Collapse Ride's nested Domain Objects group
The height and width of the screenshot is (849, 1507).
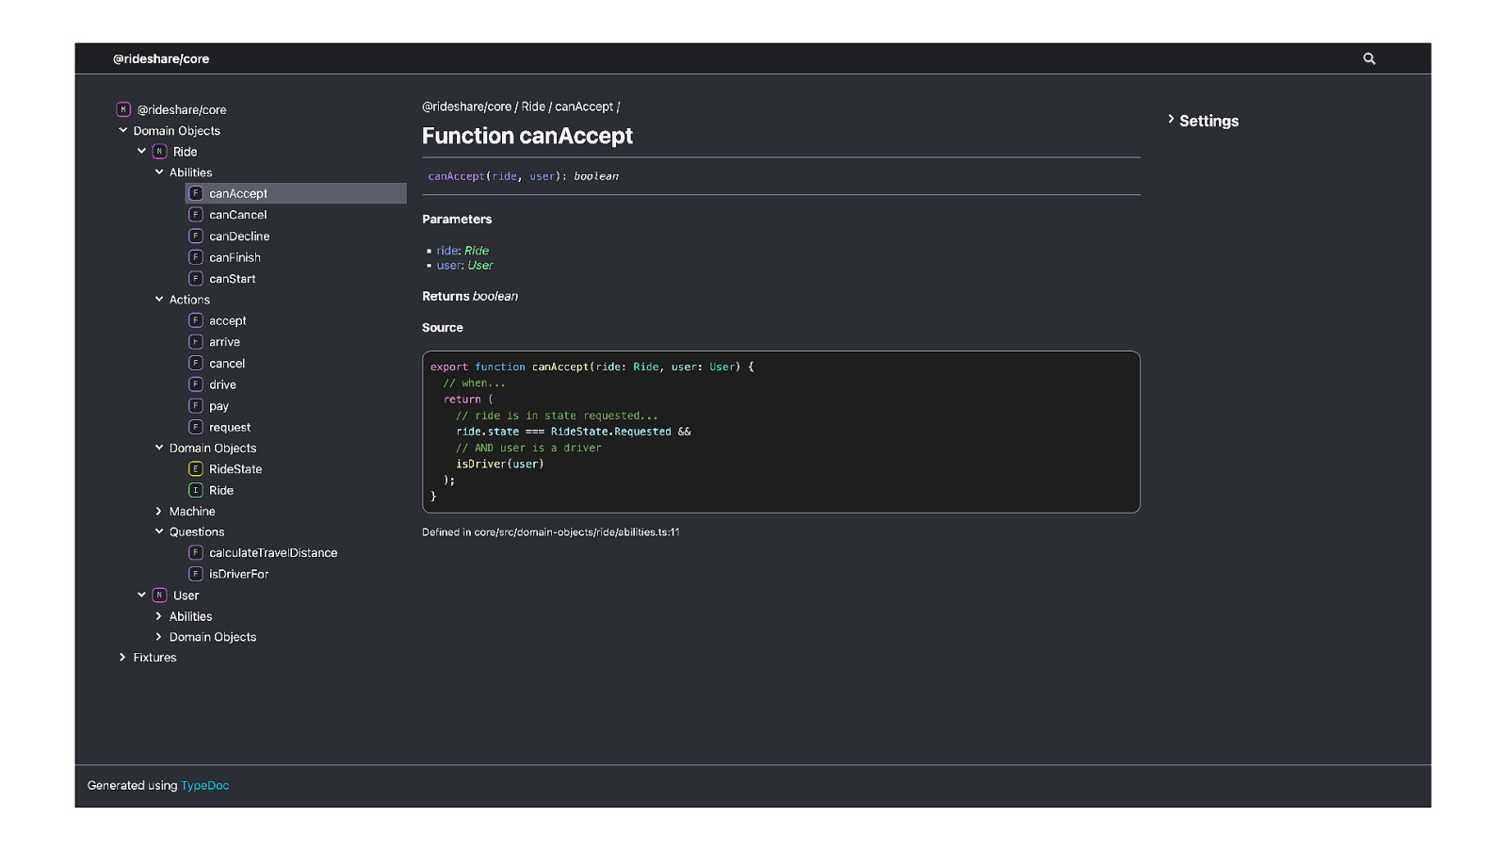pyautogui.click(x=159, y=448)
